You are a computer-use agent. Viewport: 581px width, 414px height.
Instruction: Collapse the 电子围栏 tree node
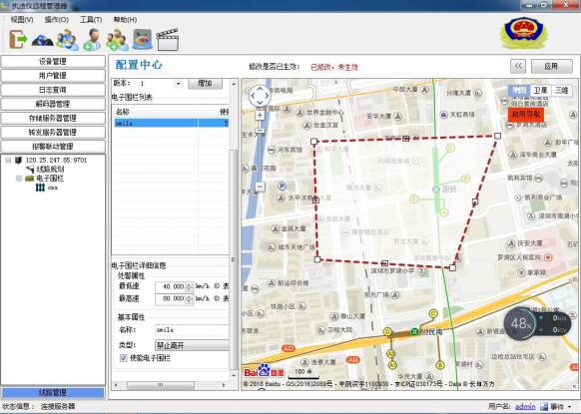(19, 179)
